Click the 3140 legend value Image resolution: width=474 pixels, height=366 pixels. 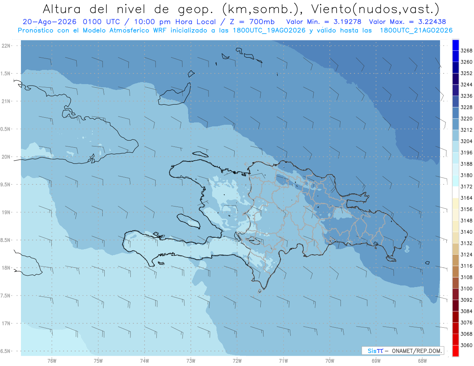[466, 232]
